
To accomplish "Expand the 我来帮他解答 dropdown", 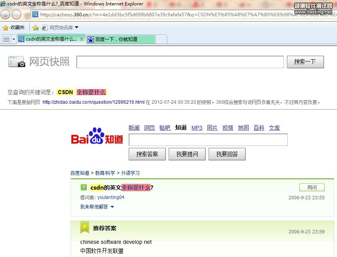I will click(112, 207).
